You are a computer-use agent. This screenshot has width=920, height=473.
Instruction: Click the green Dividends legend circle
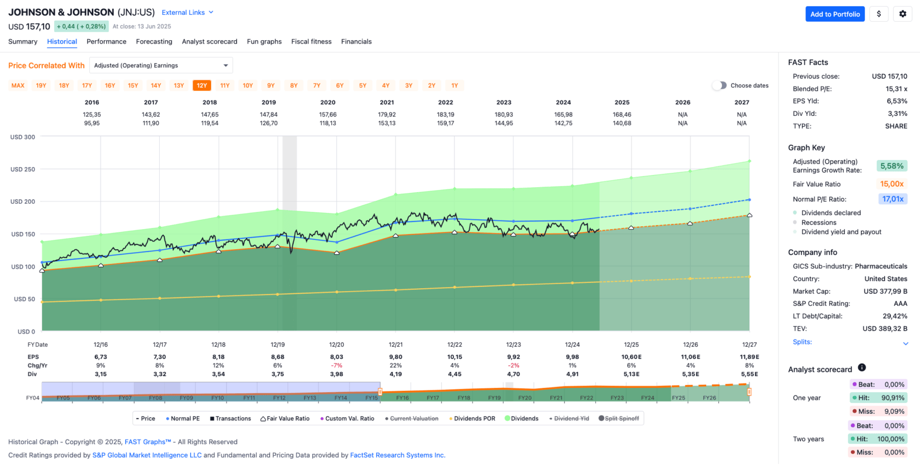[507, 418]
